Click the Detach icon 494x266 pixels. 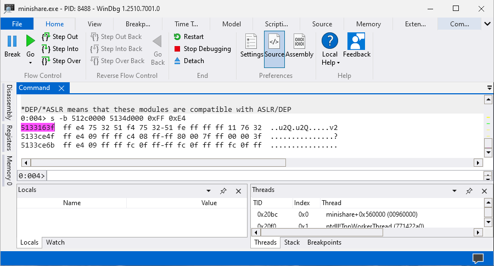(177, 61)
